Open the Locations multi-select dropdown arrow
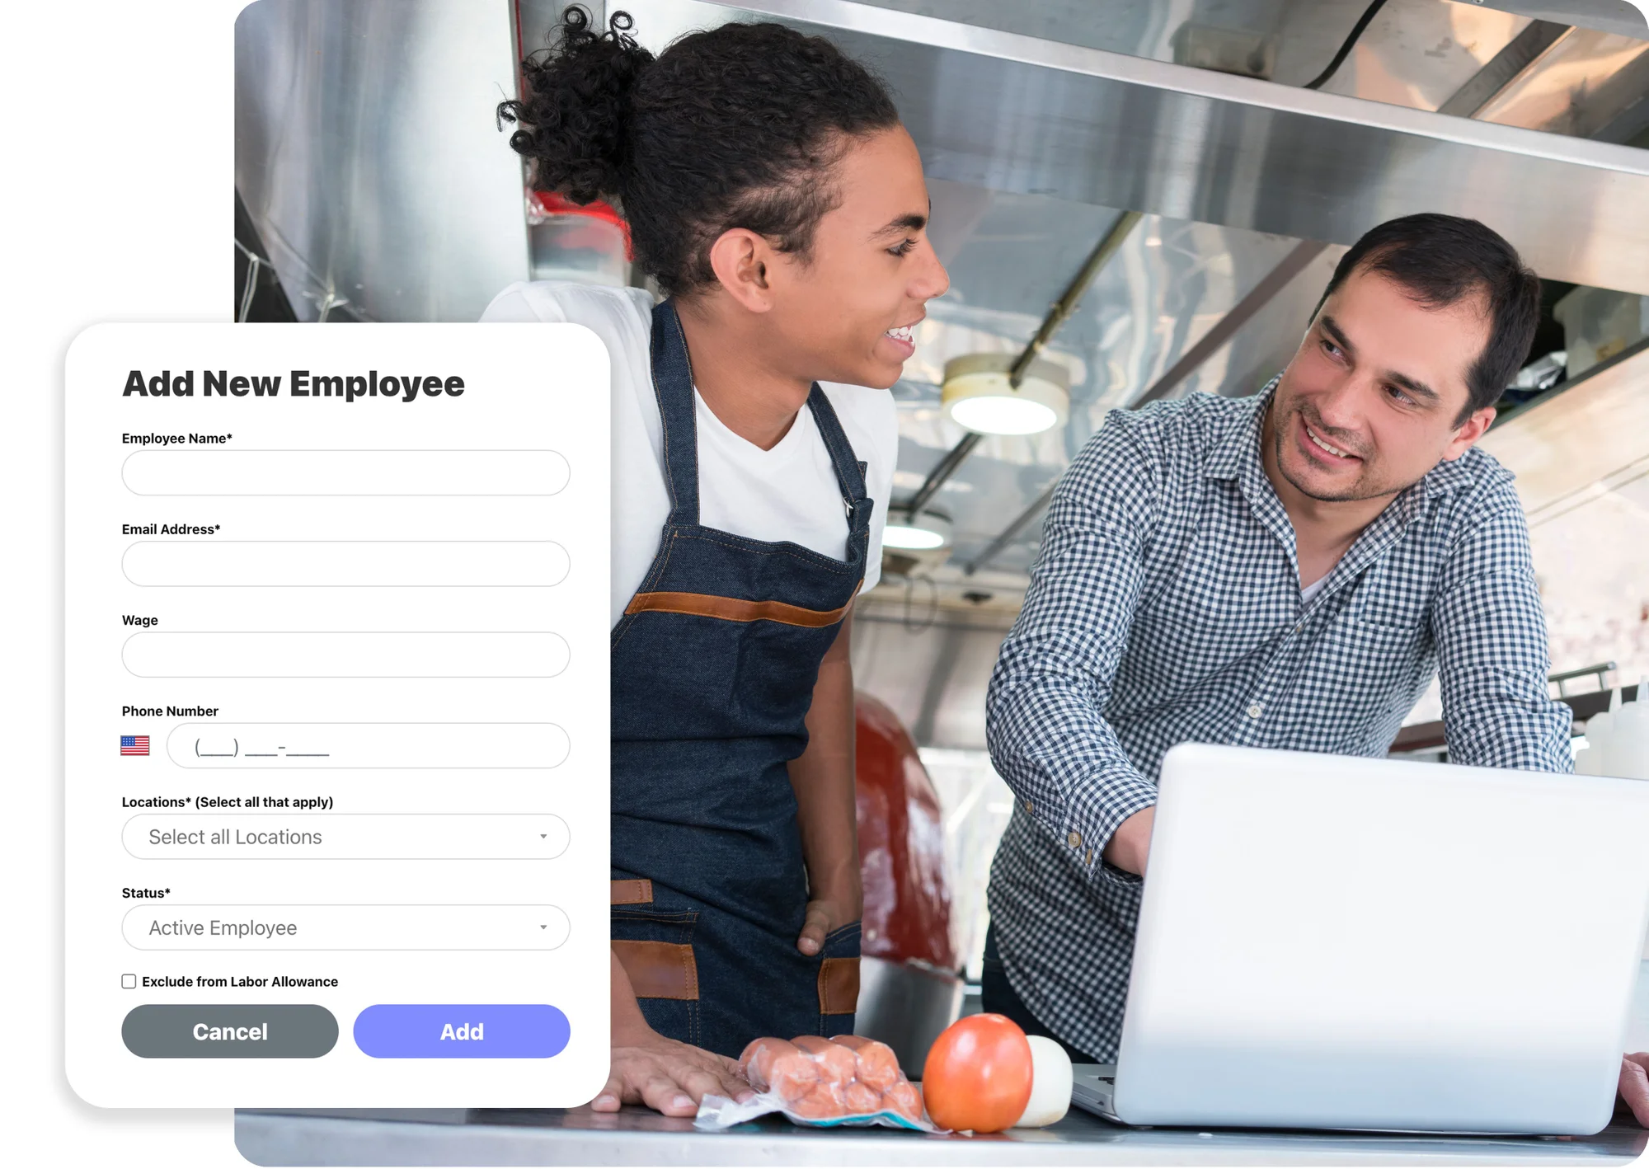This screenshot has width=1649, height=1169. point(544,836)
